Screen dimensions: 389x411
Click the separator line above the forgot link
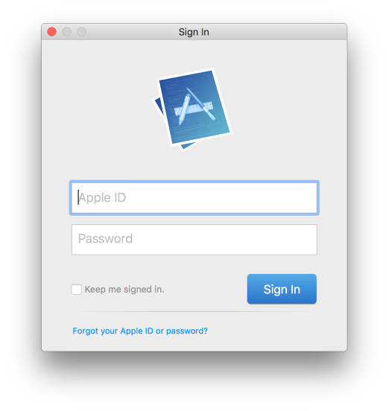[x=194, y=311]
